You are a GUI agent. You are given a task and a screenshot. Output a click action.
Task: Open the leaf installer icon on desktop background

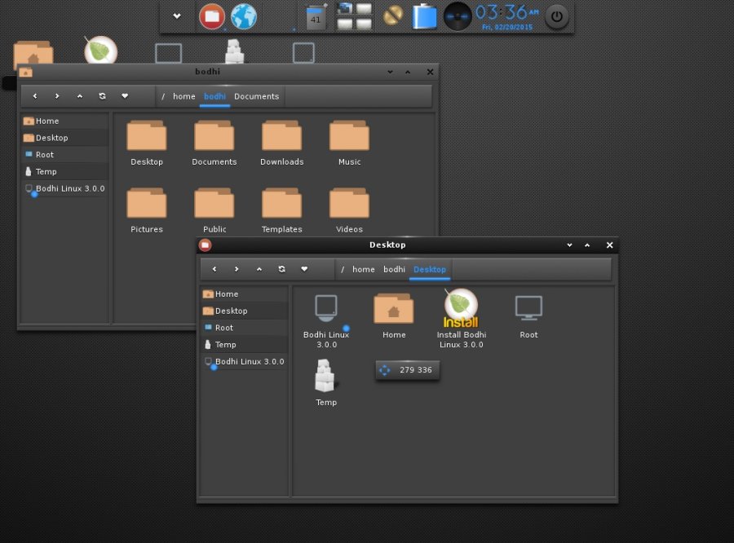(100, 50)
